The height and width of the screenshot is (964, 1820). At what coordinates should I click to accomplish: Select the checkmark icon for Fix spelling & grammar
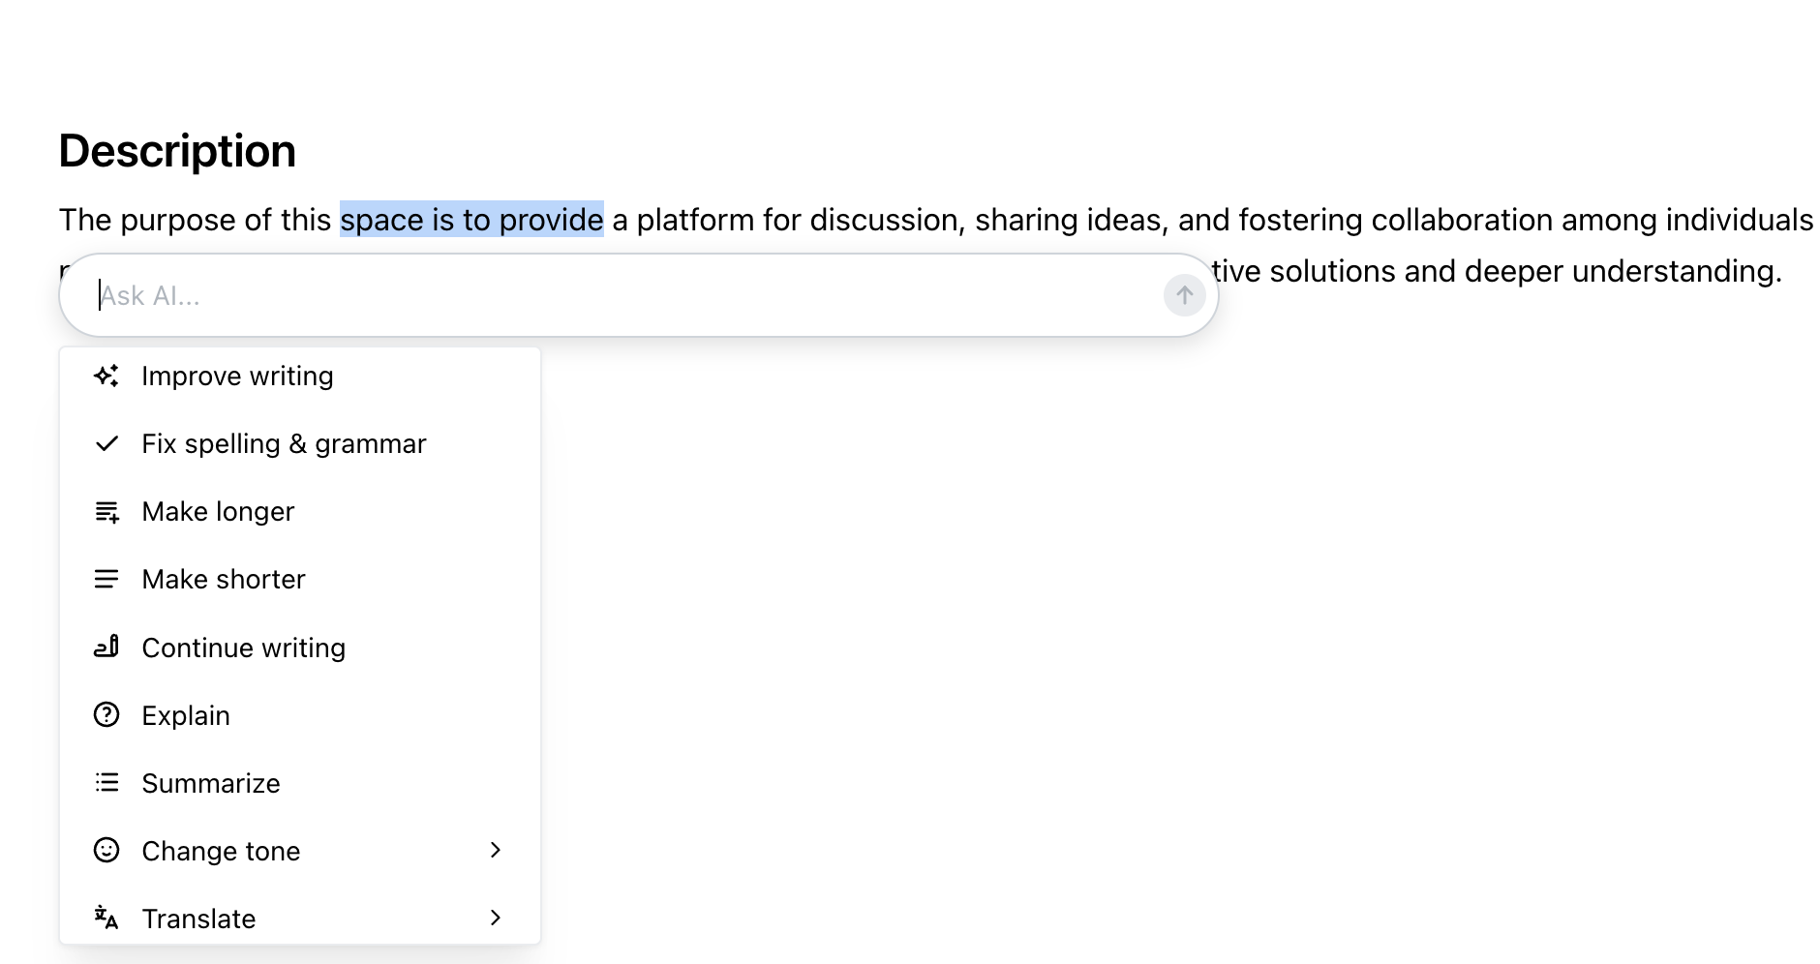(x=106, y=443)
